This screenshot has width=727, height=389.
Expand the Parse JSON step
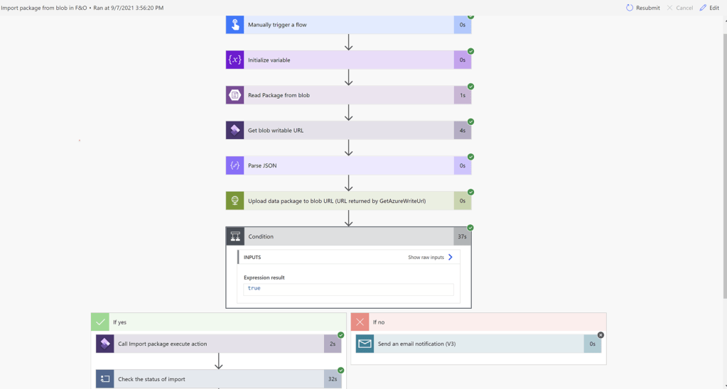[x=348, y=165]
